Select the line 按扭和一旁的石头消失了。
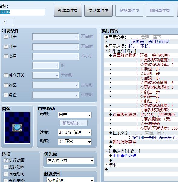Viewport: 178px width, 182px height. coord(141,137)
